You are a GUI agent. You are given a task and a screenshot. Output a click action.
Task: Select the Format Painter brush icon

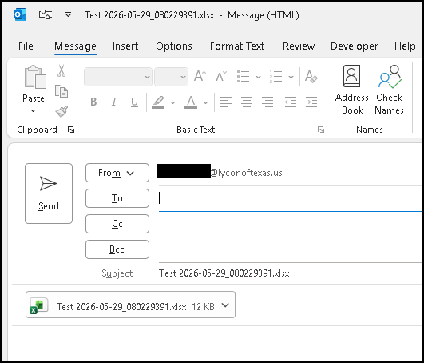click(x=61, y=111)
